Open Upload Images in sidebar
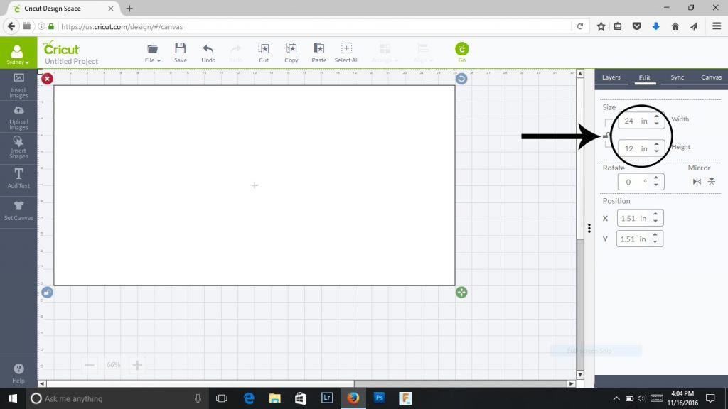 click(18, 116)
